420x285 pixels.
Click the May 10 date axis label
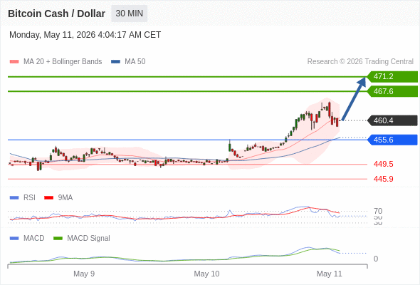pos(206,274)
